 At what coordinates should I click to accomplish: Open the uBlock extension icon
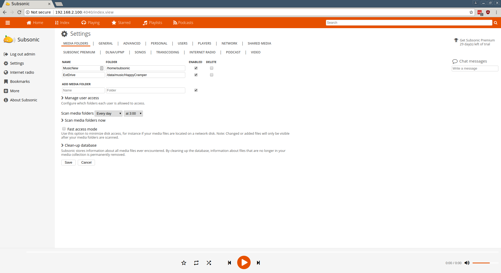488,12
